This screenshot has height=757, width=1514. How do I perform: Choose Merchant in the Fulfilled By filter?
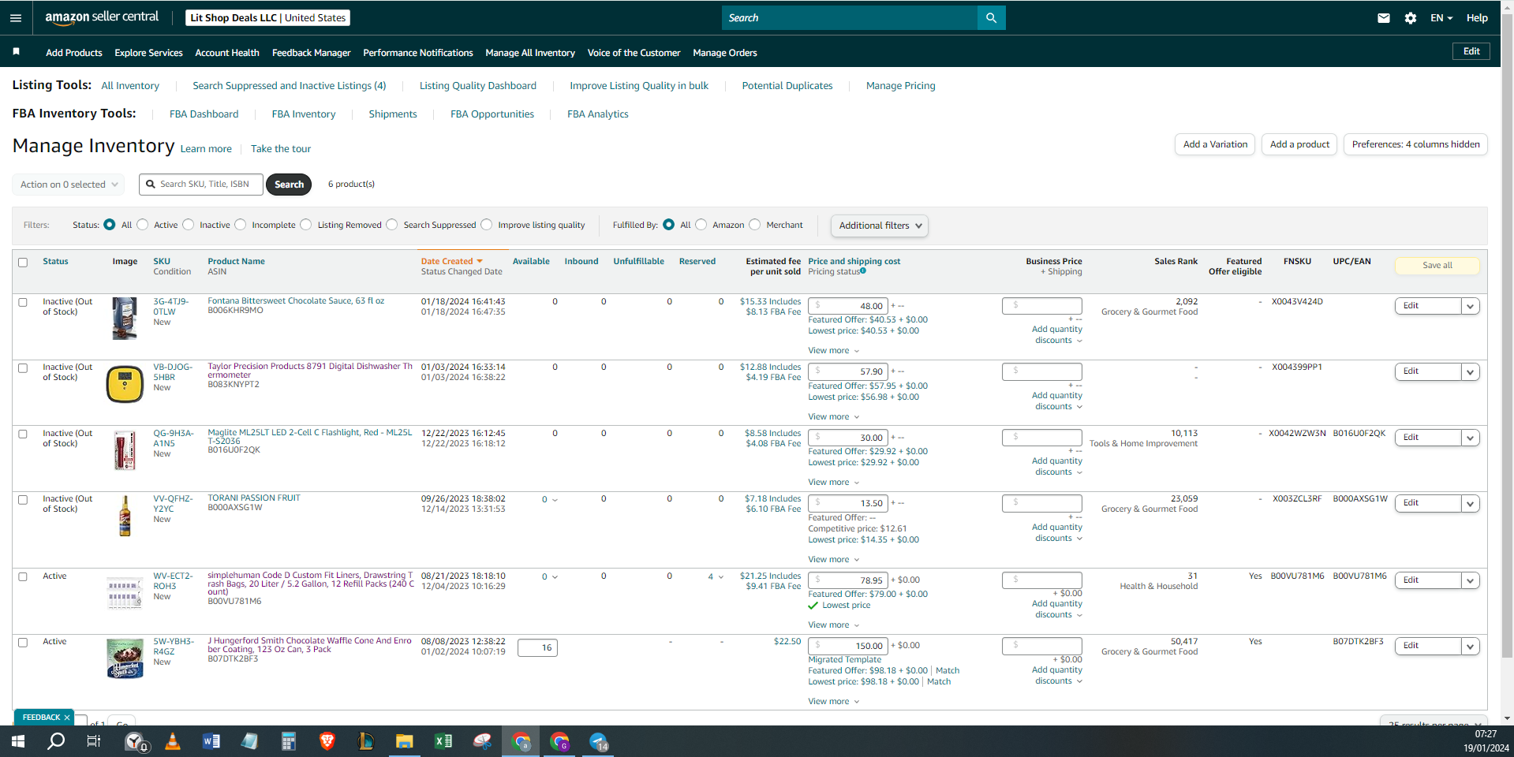[755, 225]
